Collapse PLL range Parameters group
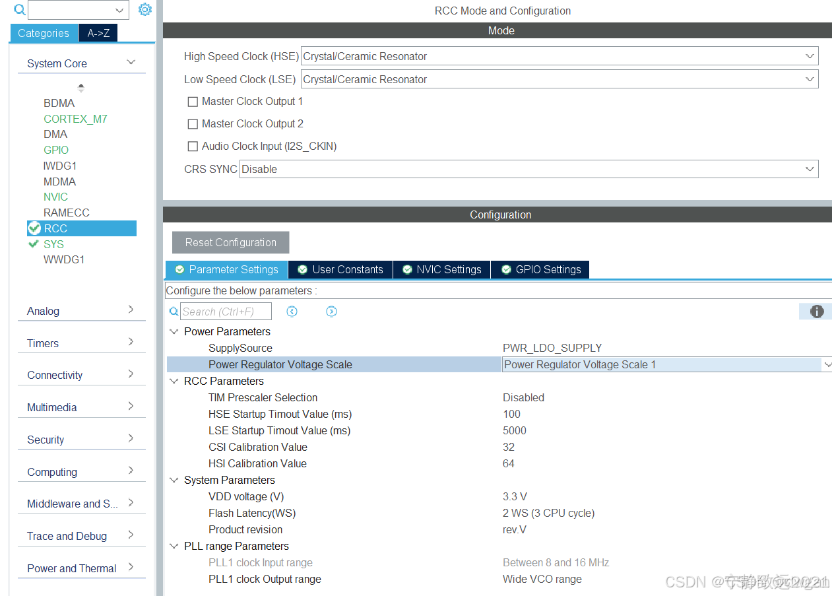The width and height of the screenshot is (832, 596). point(174,546)
